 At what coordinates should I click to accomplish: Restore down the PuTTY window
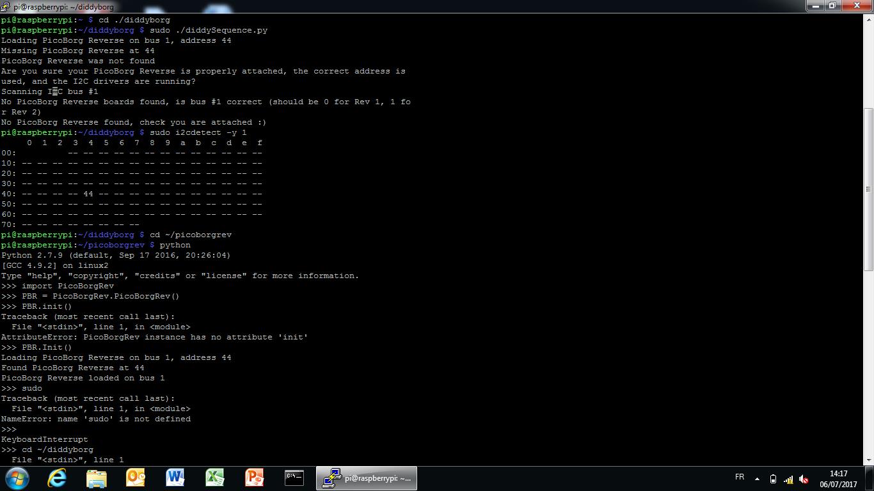[x=832, y=6]
